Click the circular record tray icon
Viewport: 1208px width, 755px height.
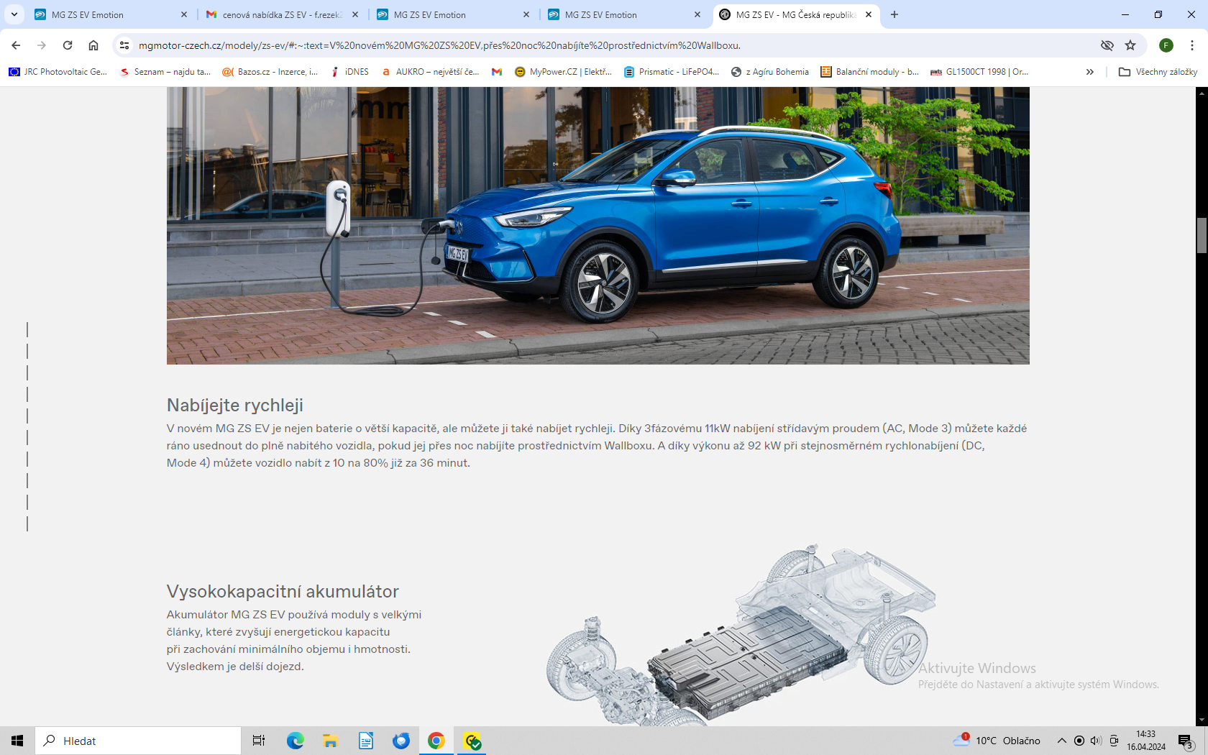pyautogui.click(x=1079, y=741)
